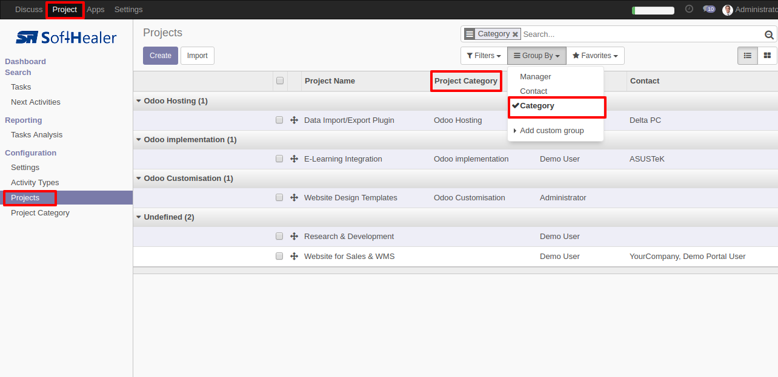Open Project Category in sidebar
Image resolution: width=778 pixels, height=377 pixels.
pyautogui.click(x=40, y=213)
